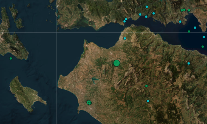The height and width of the screenshot is (124, 207).
Task: Select the medium green marker near the southwest coast
Action: click(x=89, y=102)
